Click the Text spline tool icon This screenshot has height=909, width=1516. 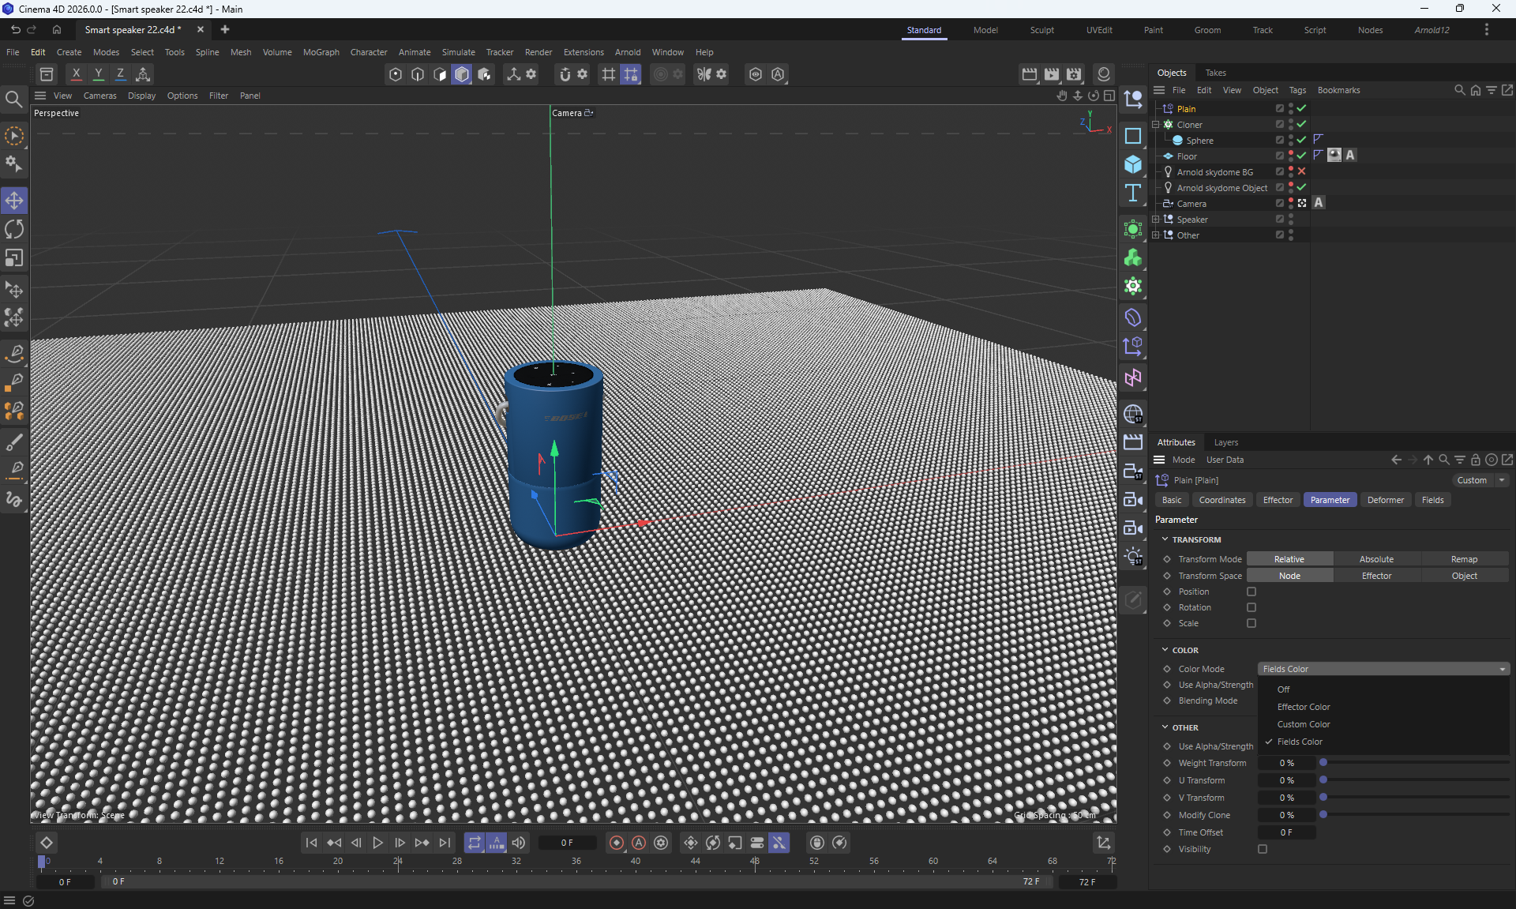1133,193
